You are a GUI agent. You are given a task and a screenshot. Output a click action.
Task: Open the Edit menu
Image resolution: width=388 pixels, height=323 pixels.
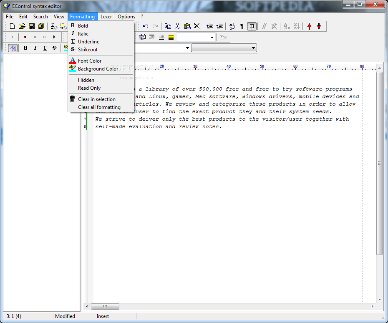tap(23, 17)
